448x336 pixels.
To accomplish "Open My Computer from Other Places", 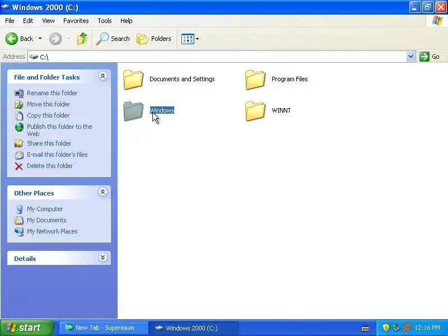I will click(45, 209).
